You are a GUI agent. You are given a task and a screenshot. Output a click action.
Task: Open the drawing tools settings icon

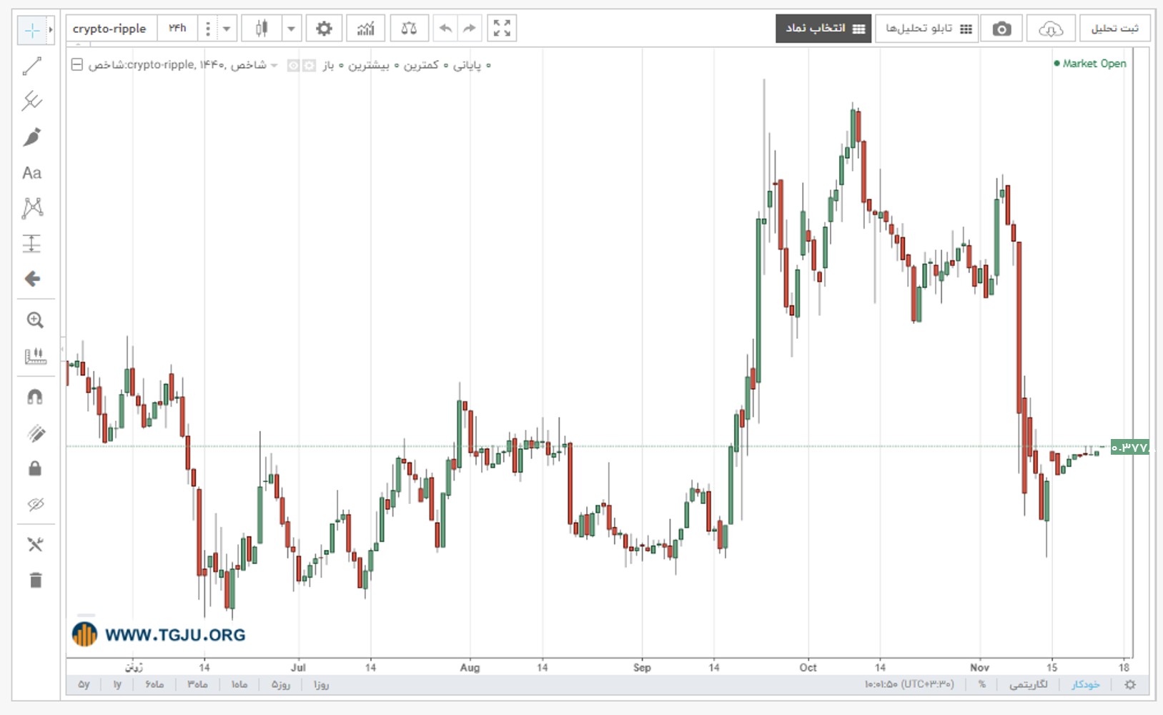(x=35, y=545)
